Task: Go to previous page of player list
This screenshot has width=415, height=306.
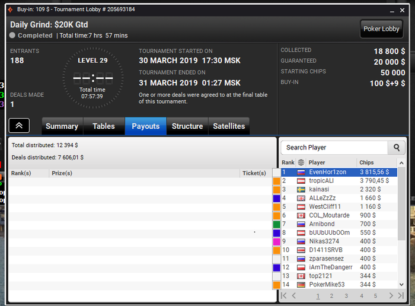Action: [x=294, y=296]
